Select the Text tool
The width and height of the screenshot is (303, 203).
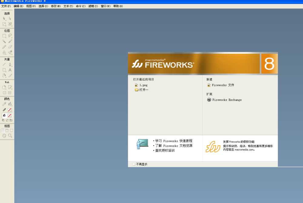tap(9, 70)
